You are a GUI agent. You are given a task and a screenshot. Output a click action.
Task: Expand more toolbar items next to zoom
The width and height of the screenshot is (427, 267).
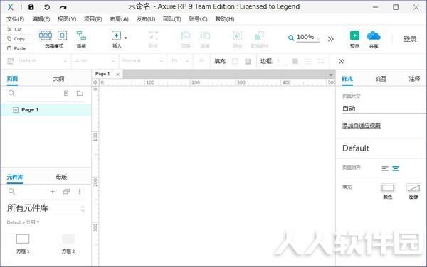tap(331, 39)
